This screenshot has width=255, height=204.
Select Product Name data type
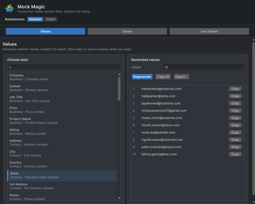tap(62, 121)
